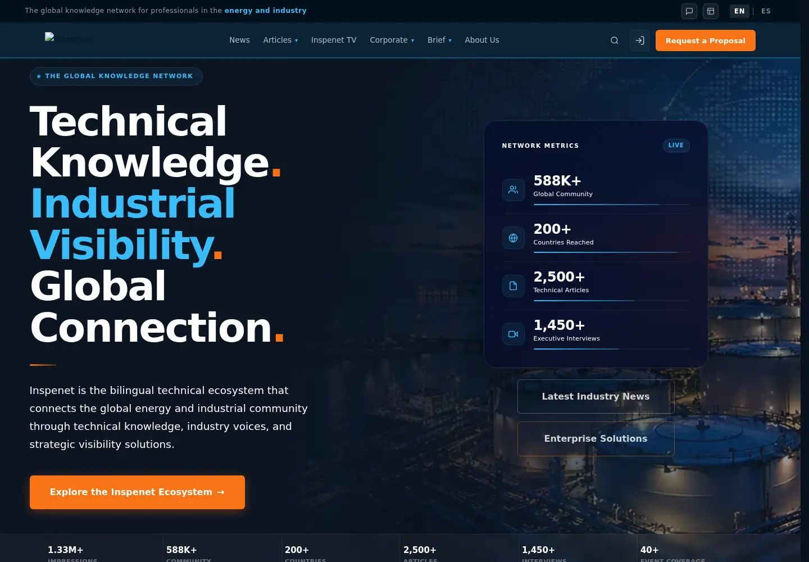
Task: Click the layout panel icon in top bar
Action: point(711,11)
